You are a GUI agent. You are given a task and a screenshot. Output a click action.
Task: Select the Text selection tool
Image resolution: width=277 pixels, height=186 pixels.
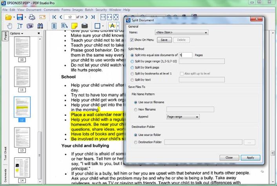pyautogui.click(x=20, y=26)
